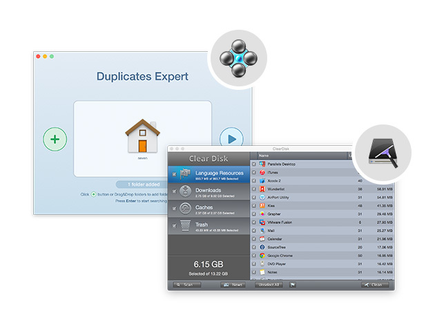Image resolution: width=435 pixels, height=327 pixels.
Task: Select the SourceTree row name text
Action: pos(276,247)
